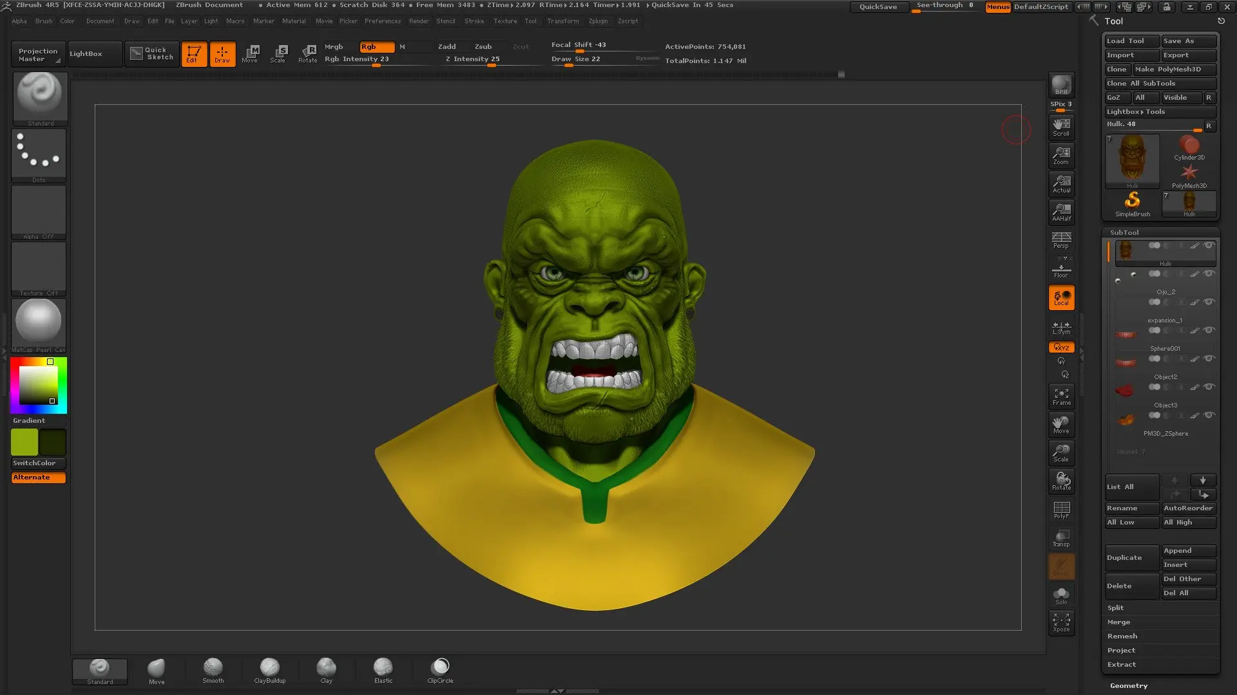Image resolution: width=1237 pixels, height=695 pixels.
Task: Toggle the Persp perspective icon
Action: pos(1061,240)
